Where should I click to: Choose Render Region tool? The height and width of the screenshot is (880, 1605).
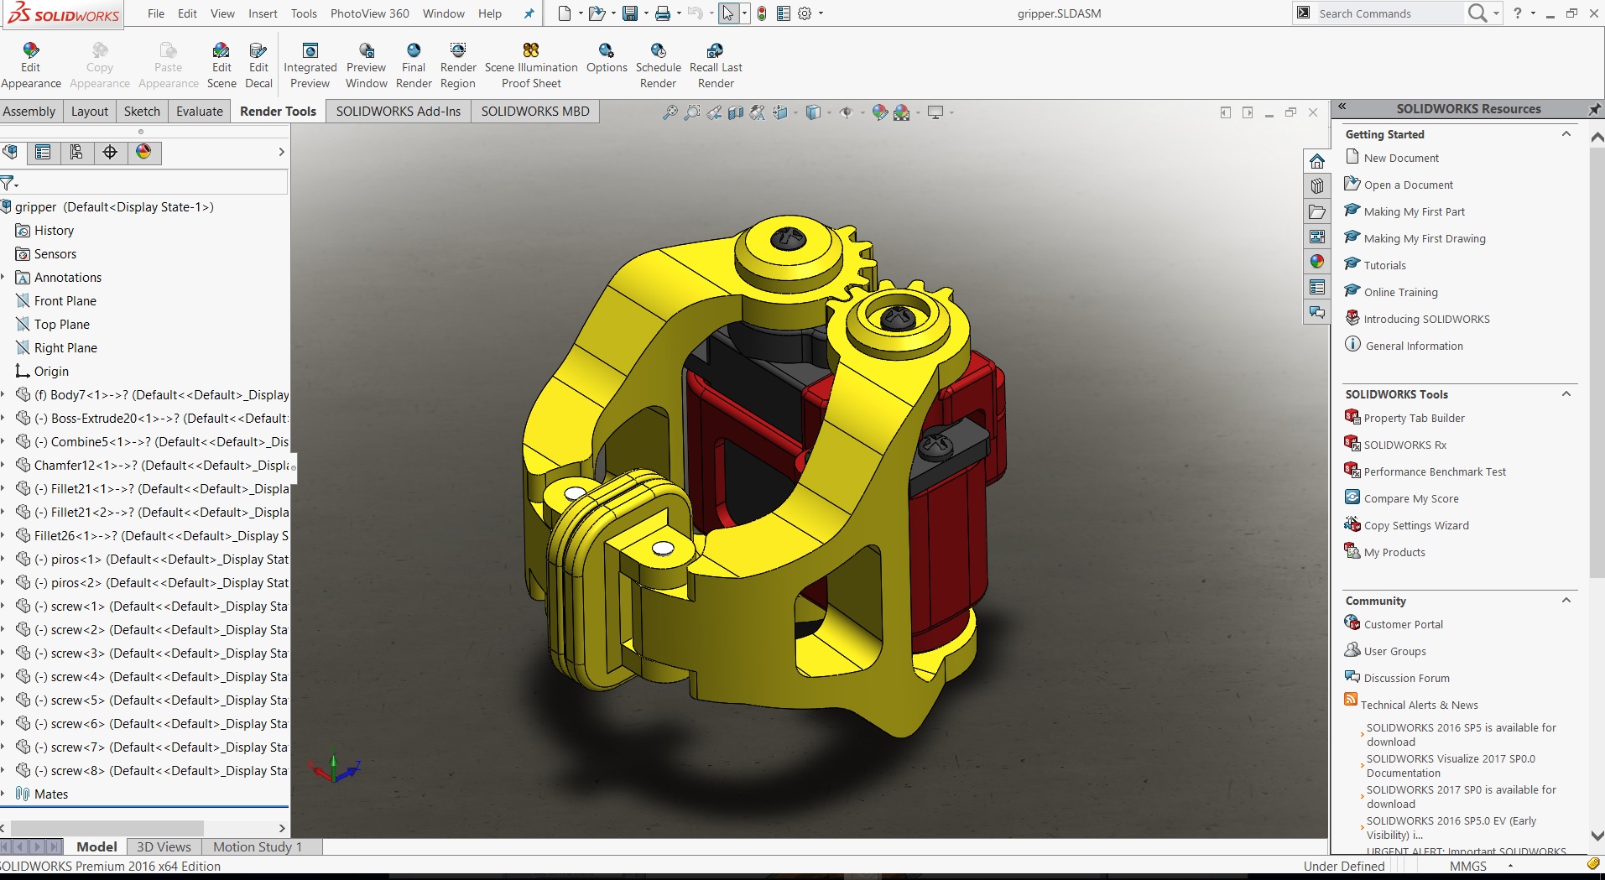click(458, 65)
